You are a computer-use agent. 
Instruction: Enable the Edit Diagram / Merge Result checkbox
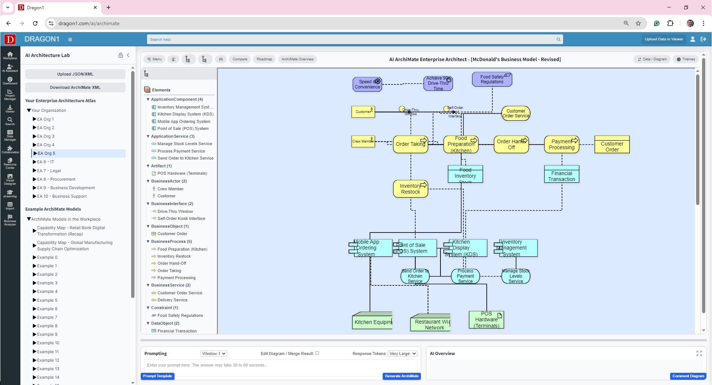pos(317,353)
